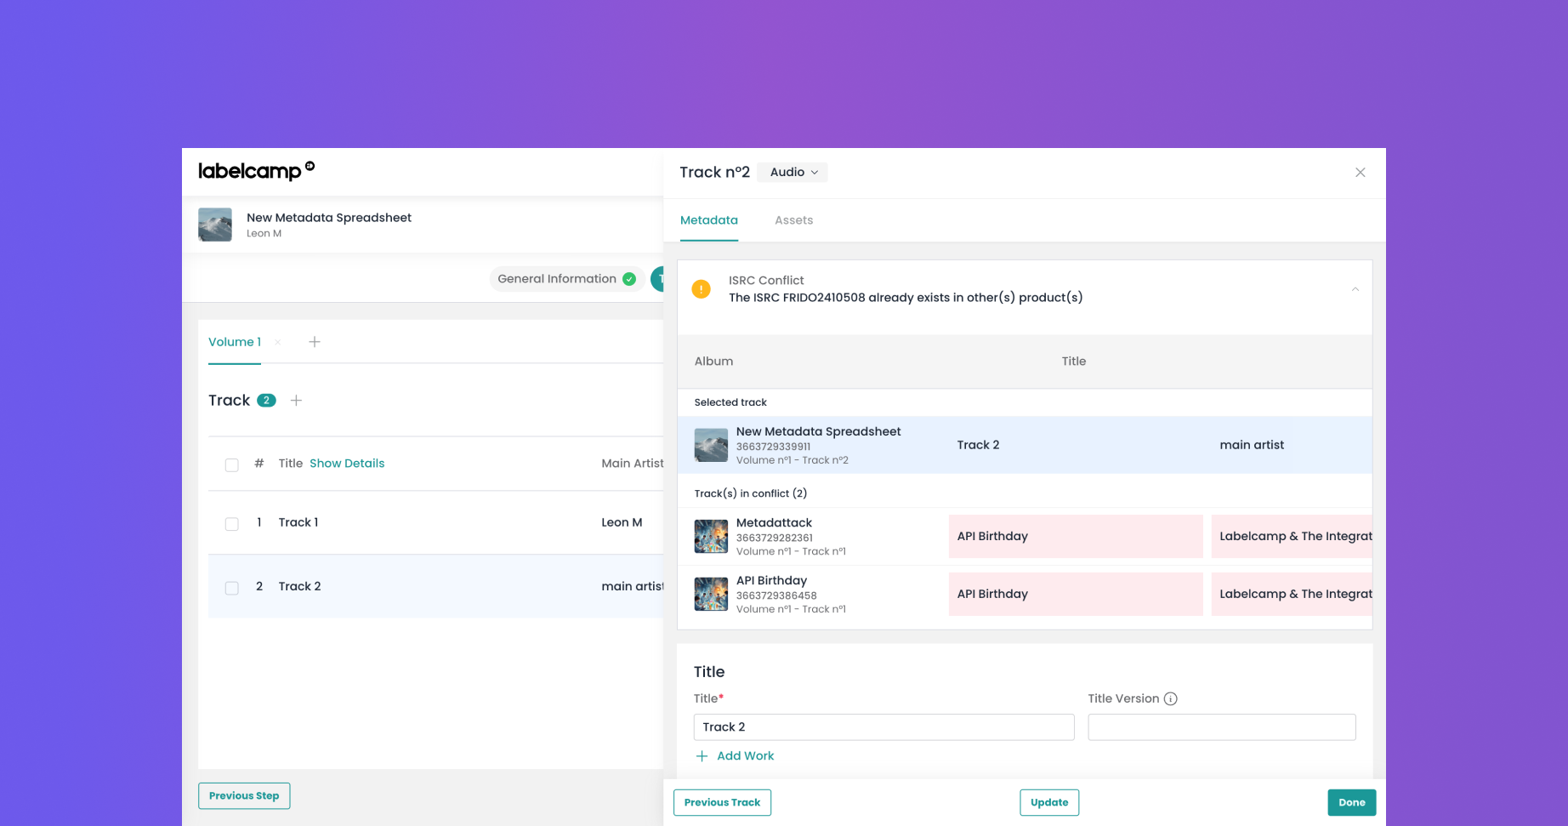Click the General Information green checkmark
This screenshot has height=826, width=1568.
(629, 279)
